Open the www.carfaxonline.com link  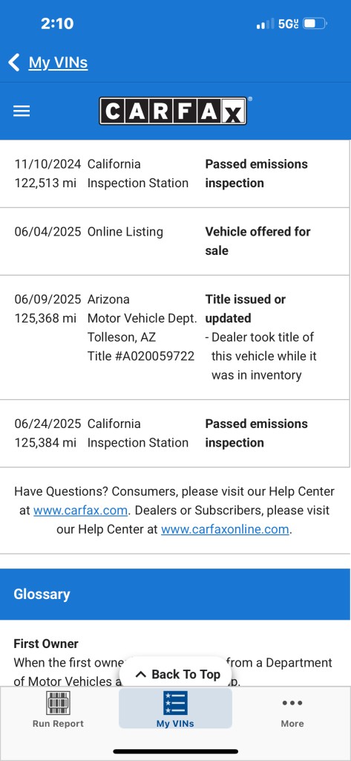pyautogui.click(x=225, y=529)
